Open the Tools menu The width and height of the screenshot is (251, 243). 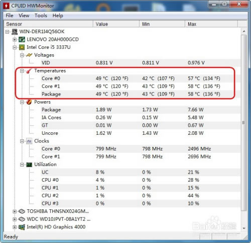pos(41,16)
